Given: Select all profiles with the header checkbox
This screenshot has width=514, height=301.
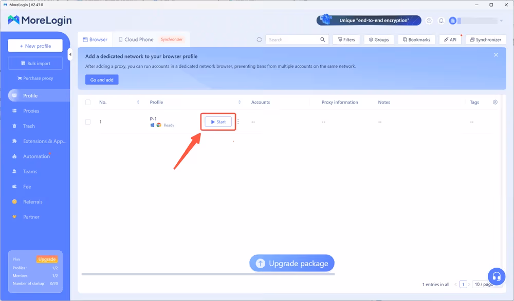Looking at the screenshot, I should [x=88, y=102].
